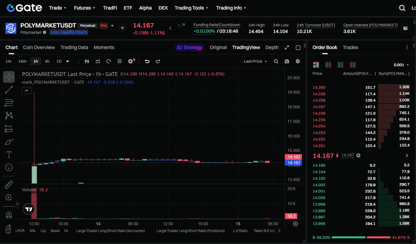Toggle lock all drawings tool
This screenshot has height=244, width=416.
pos(8,228)
